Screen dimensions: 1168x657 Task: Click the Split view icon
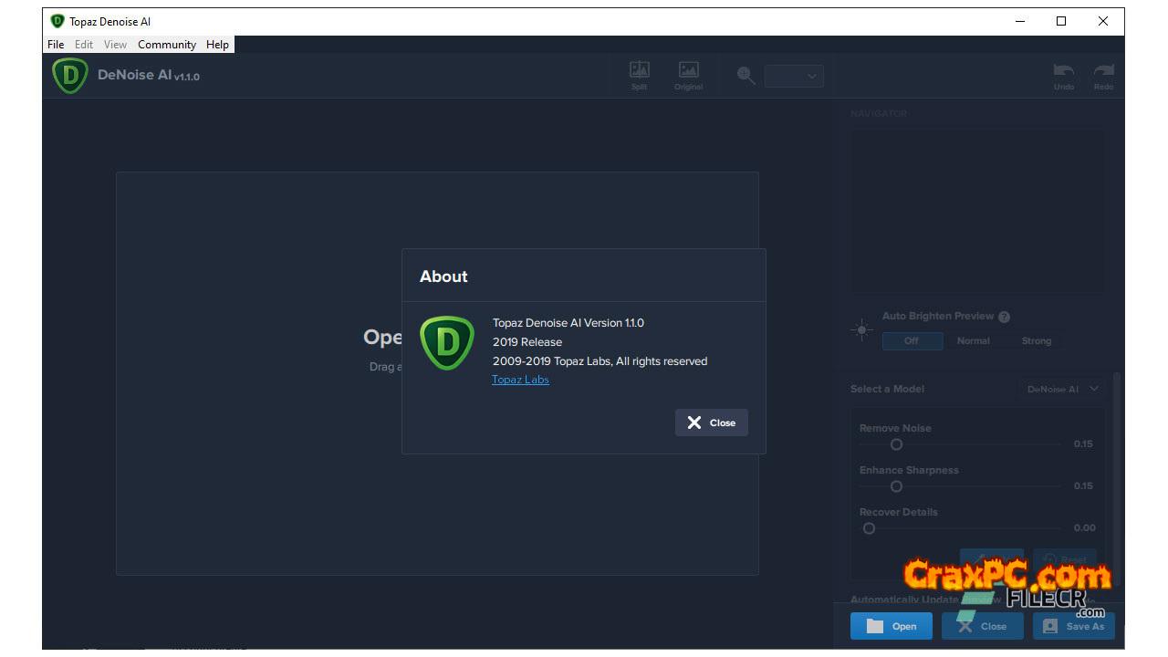coord(640,71)
